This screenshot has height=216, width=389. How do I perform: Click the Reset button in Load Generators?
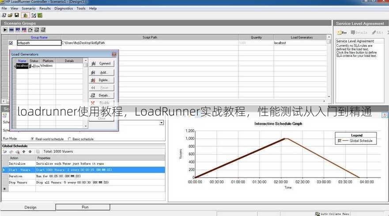(x=102, y=88)
